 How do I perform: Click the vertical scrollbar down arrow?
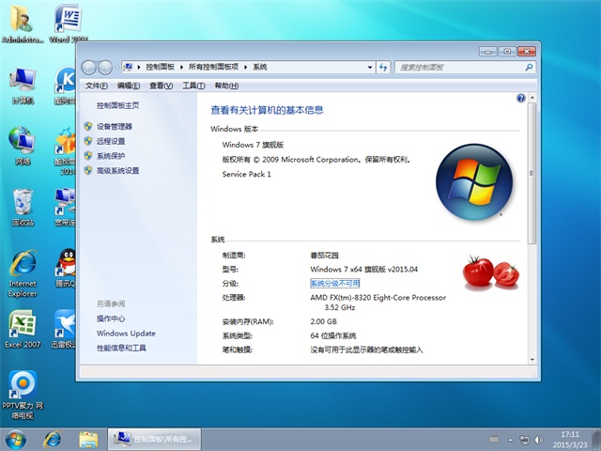[532, 357]
